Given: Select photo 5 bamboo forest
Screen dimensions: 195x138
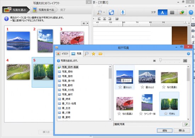Looking at the screenshot, I should click(43, 72).
